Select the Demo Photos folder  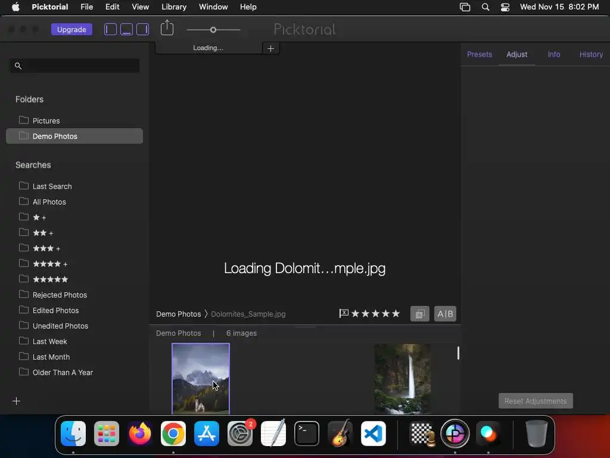pos(74,136)
